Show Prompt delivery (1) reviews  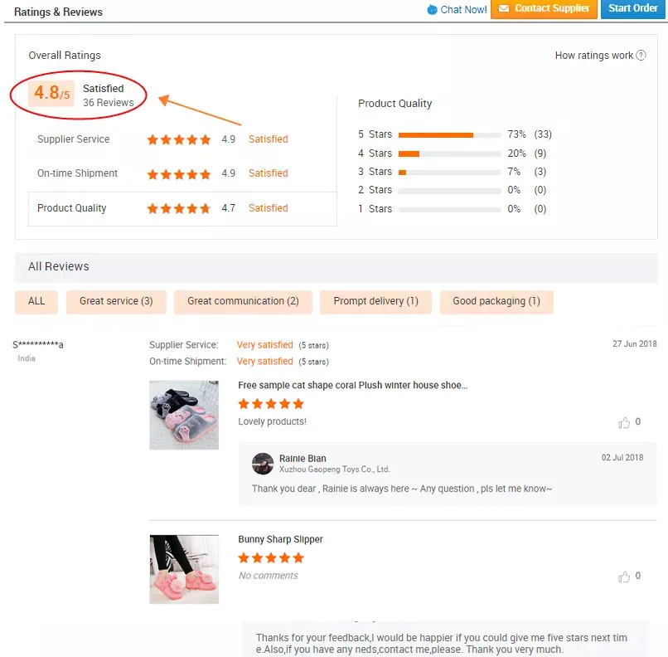[x=375, y=302]
